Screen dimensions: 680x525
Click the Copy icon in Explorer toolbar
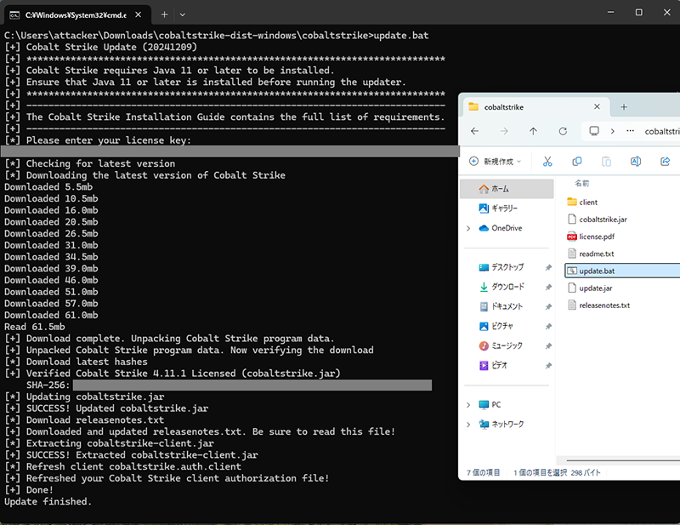577,162
